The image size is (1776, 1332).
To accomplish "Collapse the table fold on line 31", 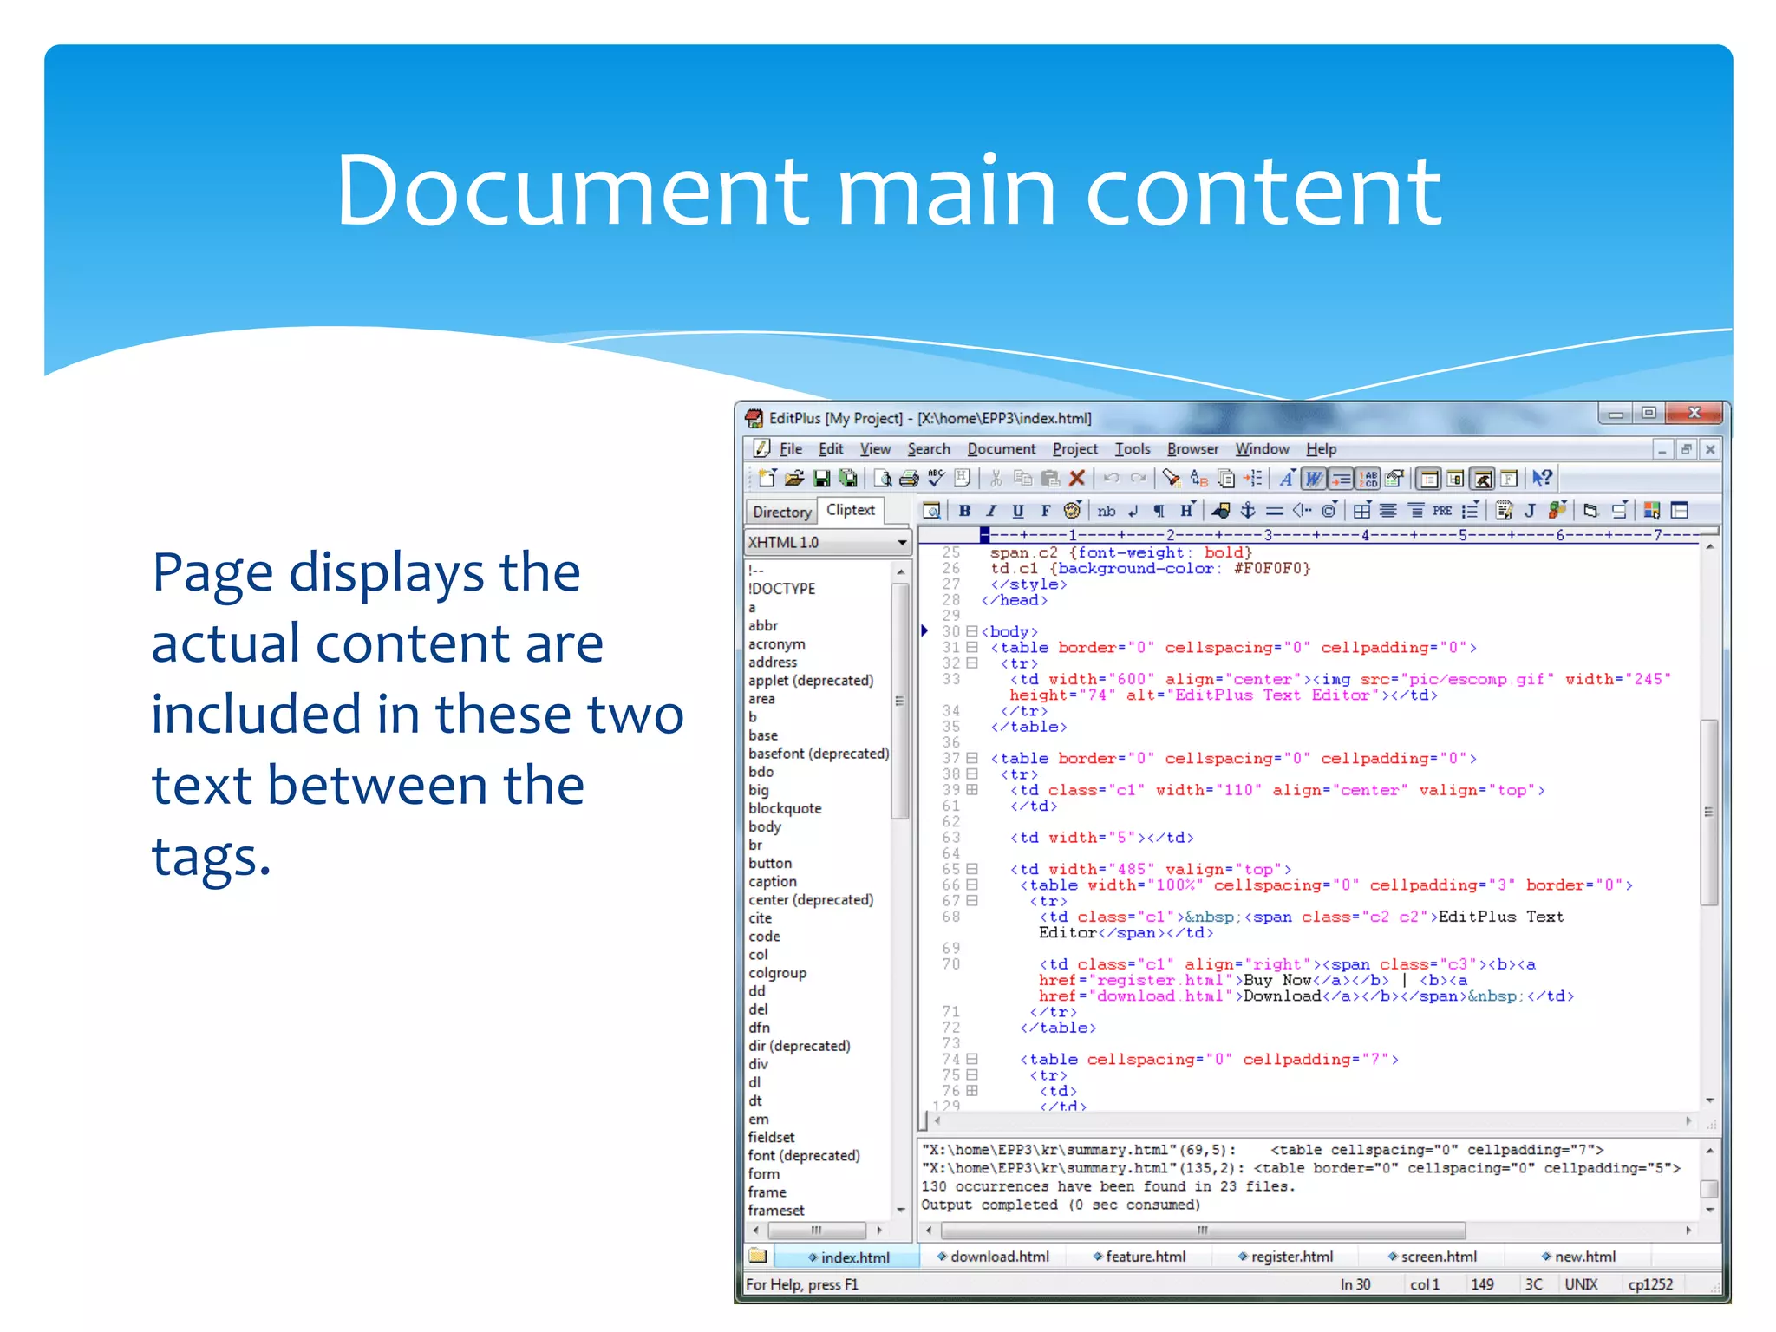I will tap(972, 647).
